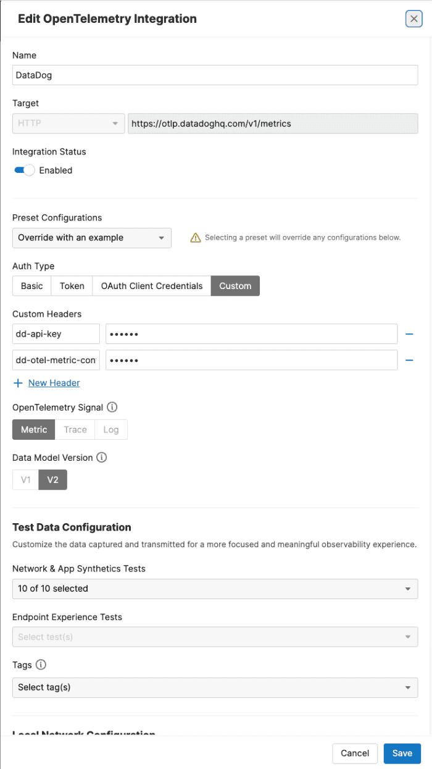The height and width of the screenshot is (769, 432).
Task: Click the info icon beside Data Model Version
Action: 102,457
